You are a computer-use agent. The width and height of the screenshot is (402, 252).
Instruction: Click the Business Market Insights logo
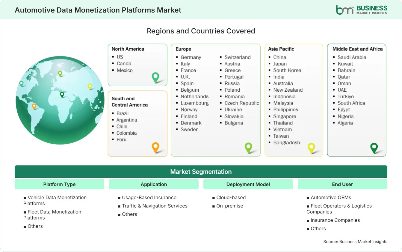click(362, 10)
